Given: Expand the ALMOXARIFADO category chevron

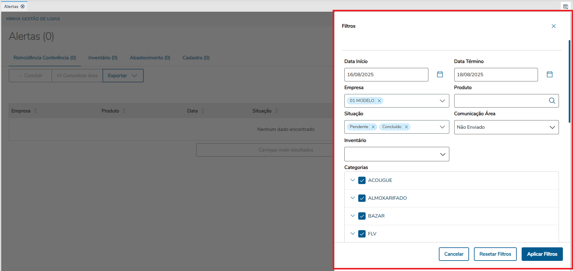Looking at the screenshot, I should click(x=353, y=198).
